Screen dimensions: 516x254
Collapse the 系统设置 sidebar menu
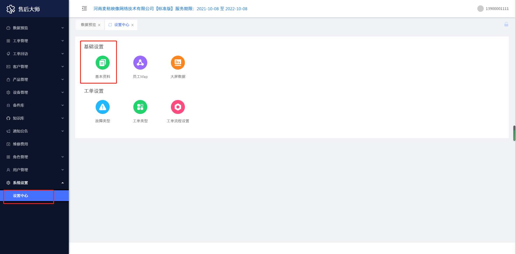[34, 183]
